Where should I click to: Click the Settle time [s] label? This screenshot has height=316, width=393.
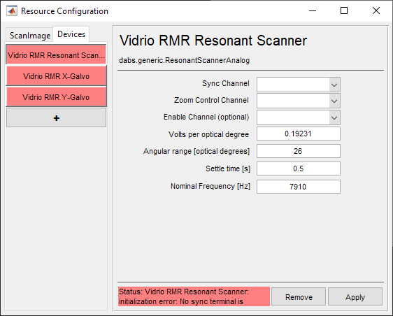(x=228, y=168)
